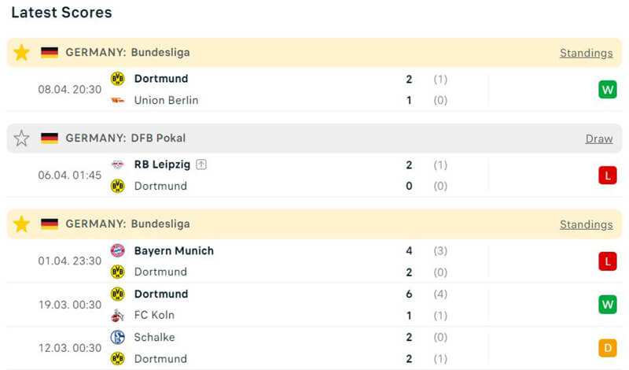Viewport: 629px width, 370px height.
Task: Click the green W badge for Union Berlin match
Action: [x=607, y=90]
